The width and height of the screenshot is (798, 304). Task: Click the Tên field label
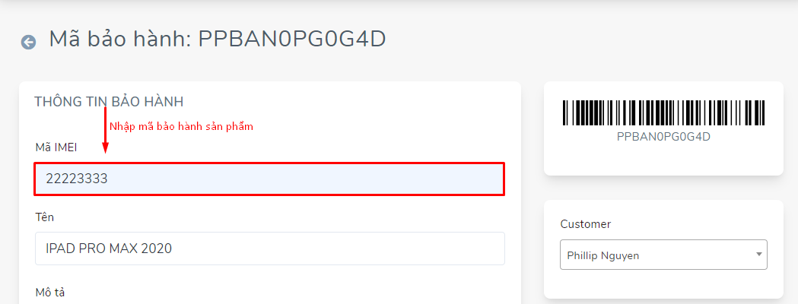[44, 217]
